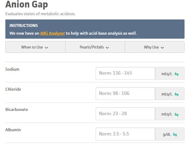
Task: Expand the When to Use section
Action: (x=35, y=47)
